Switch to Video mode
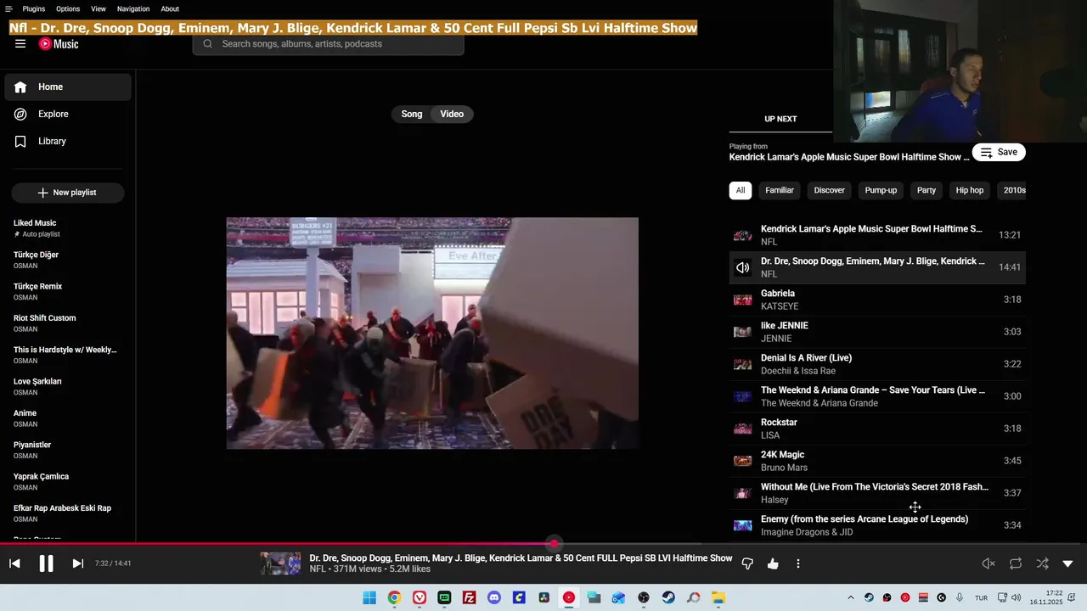 452,114
